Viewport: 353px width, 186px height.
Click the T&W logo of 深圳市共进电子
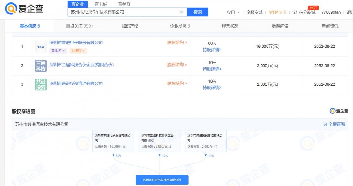[x=41, y=47]
